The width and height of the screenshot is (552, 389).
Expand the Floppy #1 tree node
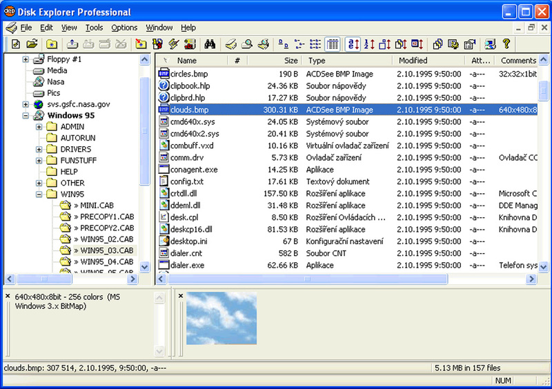[26, 59]
